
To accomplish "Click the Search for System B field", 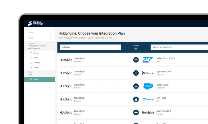I will pos(179,47).
